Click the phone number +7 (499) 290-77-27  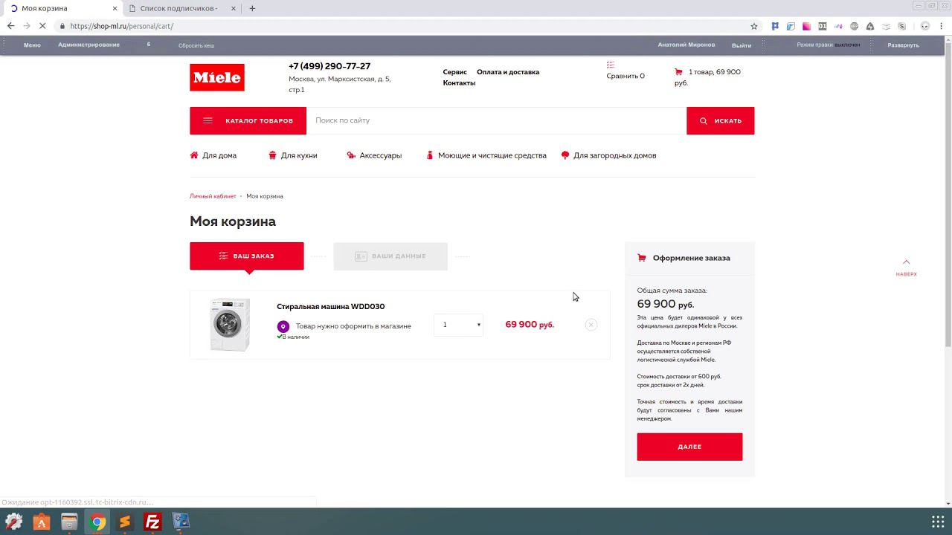click(329, 66)
